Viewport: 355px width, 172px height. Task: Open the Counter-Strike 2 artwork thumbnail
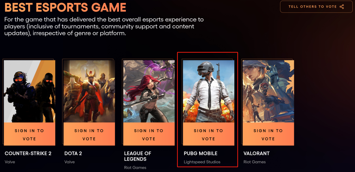coord(30,91)
